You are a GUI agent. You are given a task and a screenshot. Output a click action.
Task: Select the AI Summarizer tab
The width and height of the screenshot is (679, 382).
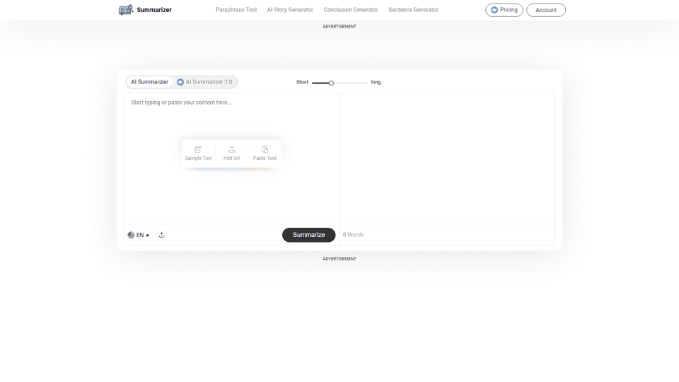pyautogui.click(x=149, y=82)
